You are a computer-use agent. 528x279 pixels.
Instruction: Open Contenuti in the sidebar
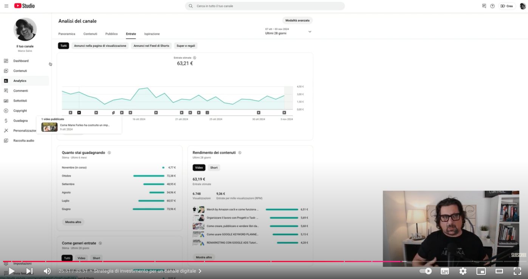point(20,71)
